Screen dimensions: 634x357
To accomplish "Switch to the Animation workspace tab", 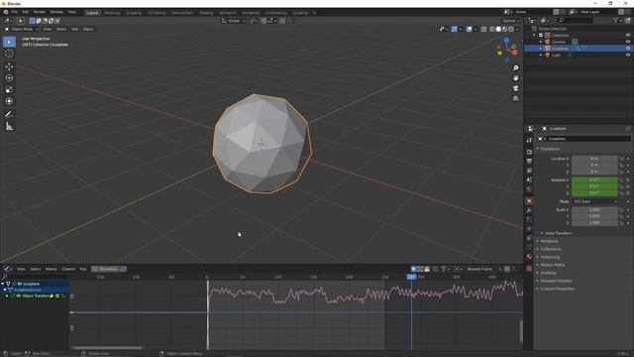I will (227, 13).
